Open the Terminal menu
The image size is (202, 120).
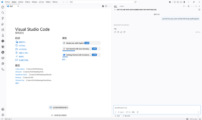(48, 2)
